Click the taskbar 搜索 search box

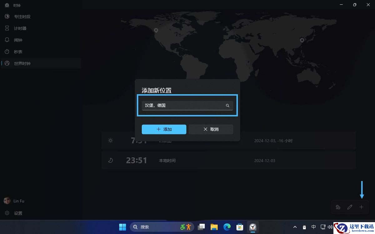pyautogui.click(x=162, y=227)
